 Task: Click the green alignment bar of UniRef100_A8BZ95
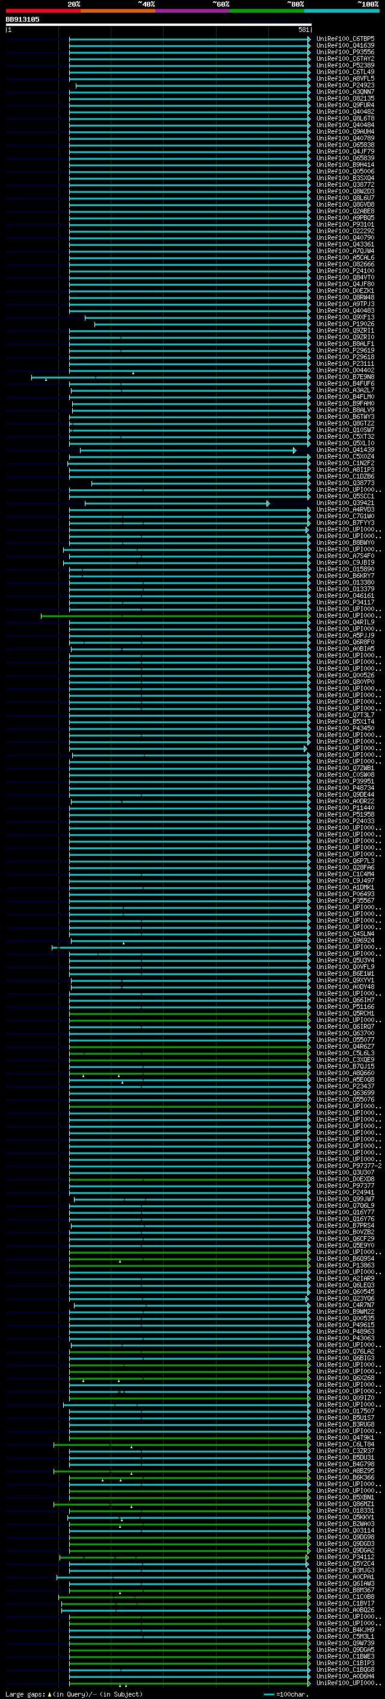[x=182, y=1471]
